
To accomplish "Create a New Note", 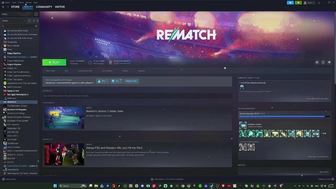I will click(x=324, y=172).
